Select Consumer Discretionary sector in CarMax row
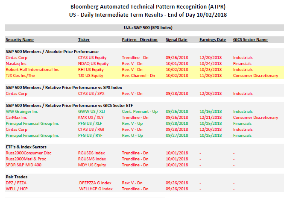The width and height of the screenshot is (284, 198). coord(255,118)
